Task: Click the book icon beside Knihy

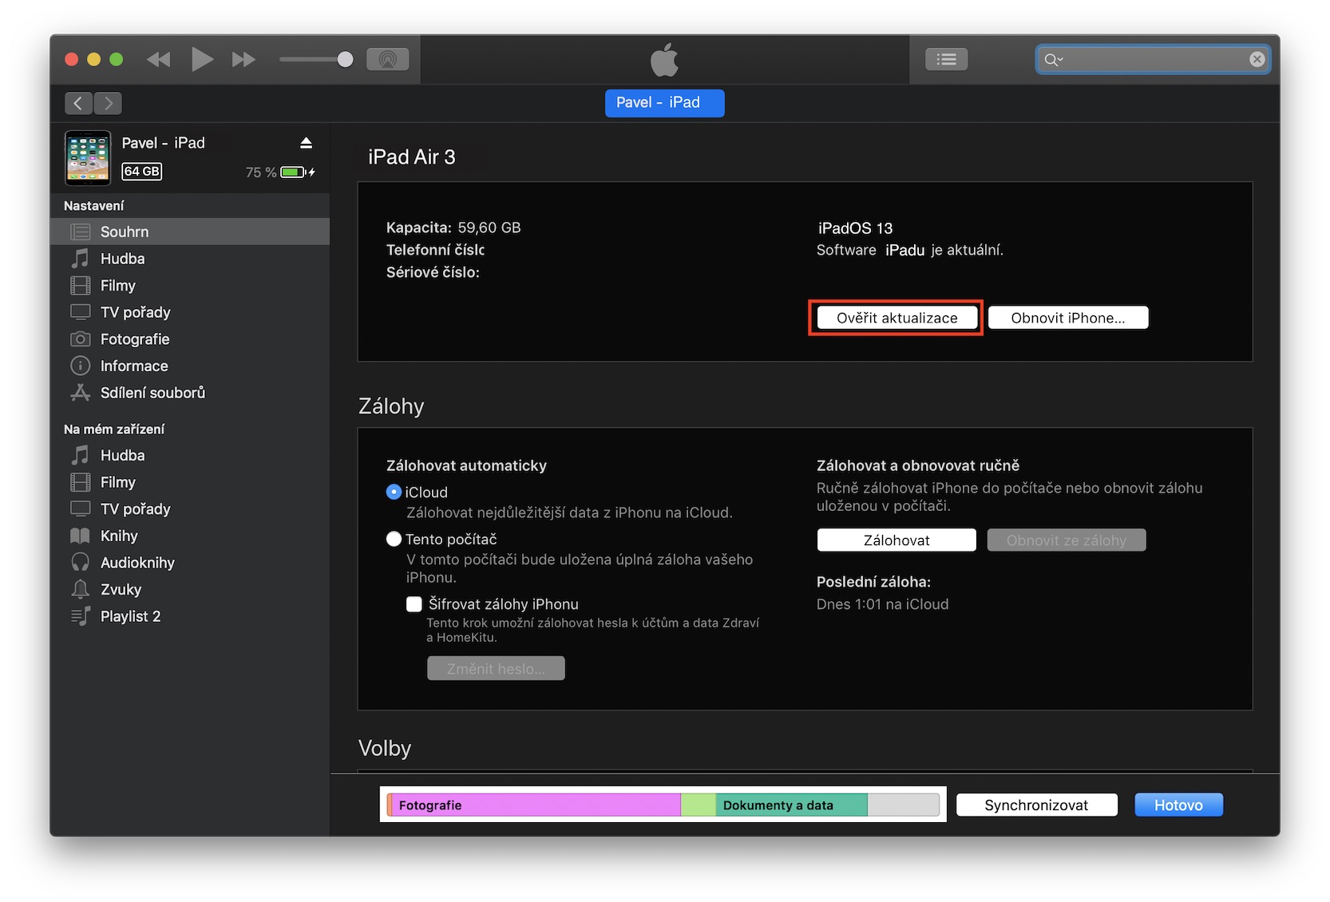Action: click(x=81, y=536)
